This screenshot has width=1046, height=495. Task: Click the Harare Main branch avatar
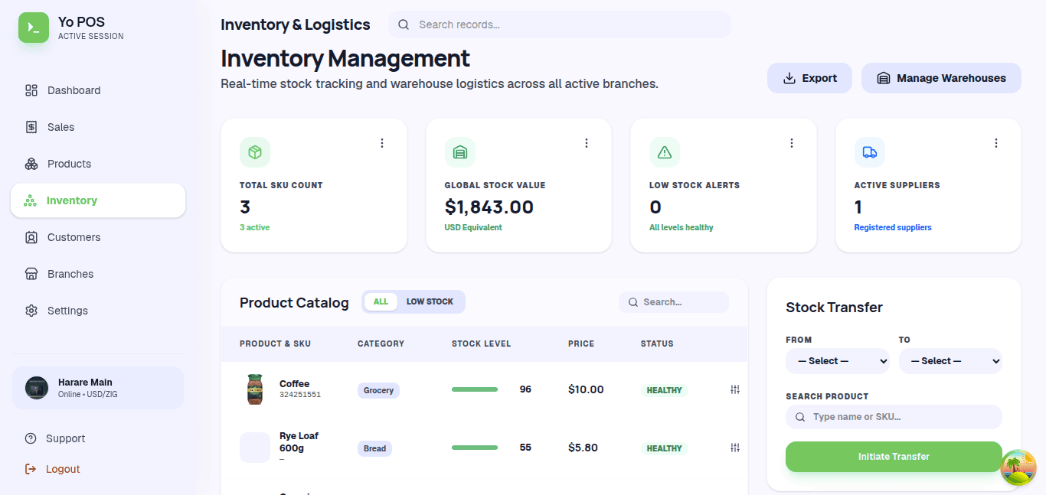[x=37, y=388]
